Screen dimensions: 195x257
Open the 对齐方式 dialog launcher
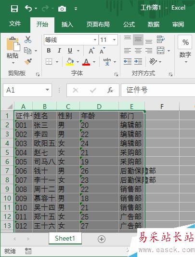pos(170,75)
